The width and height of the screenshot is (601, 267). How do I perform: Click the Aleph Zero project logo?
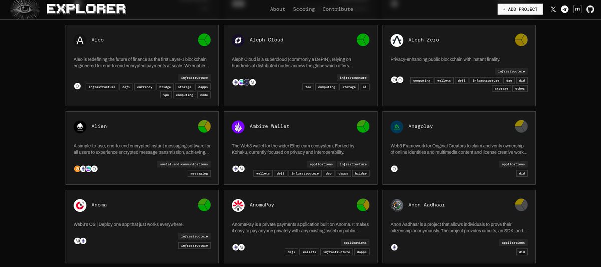pos(397,40)
